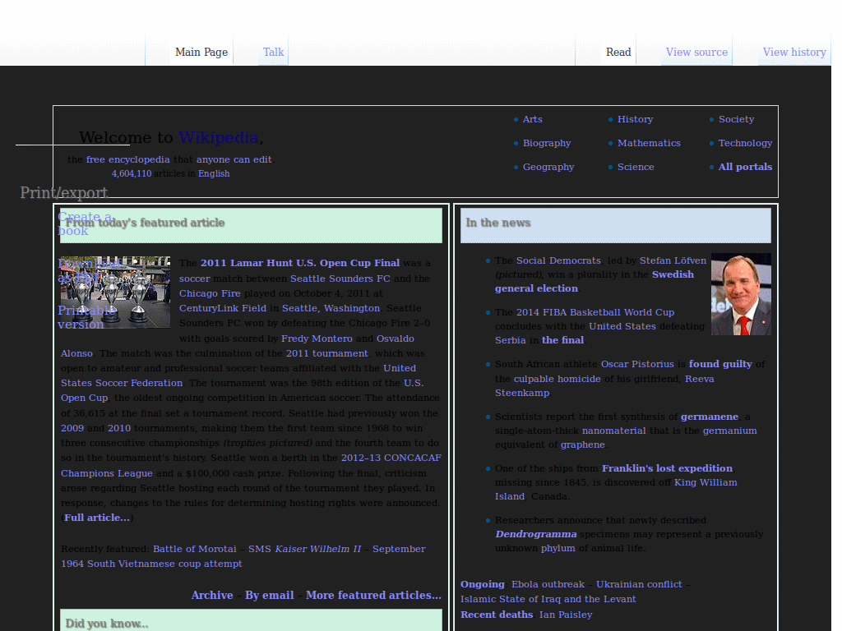This screenshot has width=842, height=631.
Task: Click the CenturyLink Field link
Action: [x=222, y=308]
